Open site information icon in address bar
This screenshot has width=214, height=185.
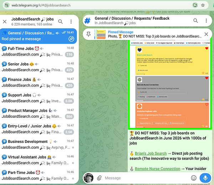point(7,5)
